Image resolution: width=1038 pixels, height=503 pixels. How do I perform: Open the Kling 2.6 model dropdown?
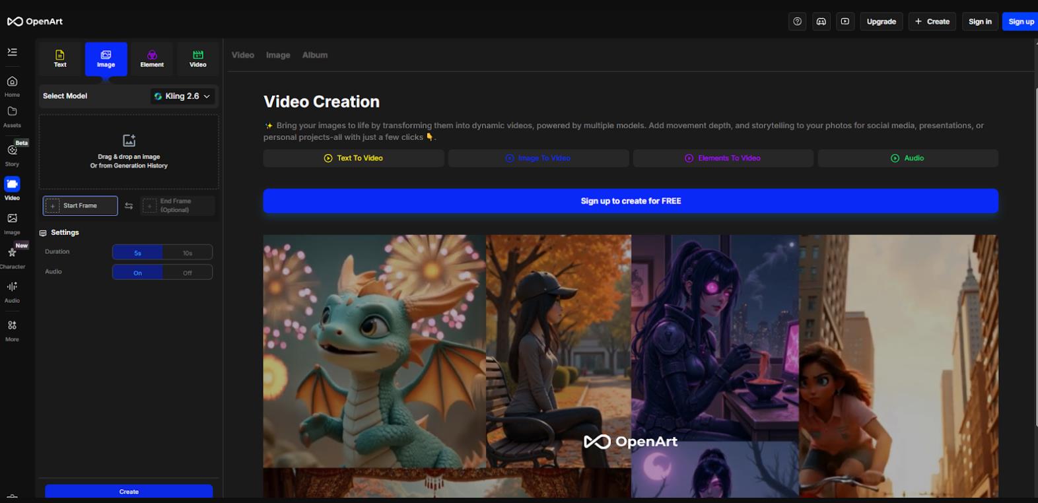(182, 96)
